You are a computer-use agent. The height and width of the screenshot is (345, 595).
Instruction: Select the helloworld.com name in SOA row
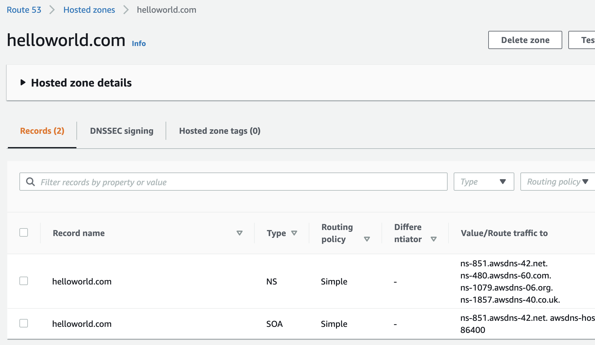point(82,324)
